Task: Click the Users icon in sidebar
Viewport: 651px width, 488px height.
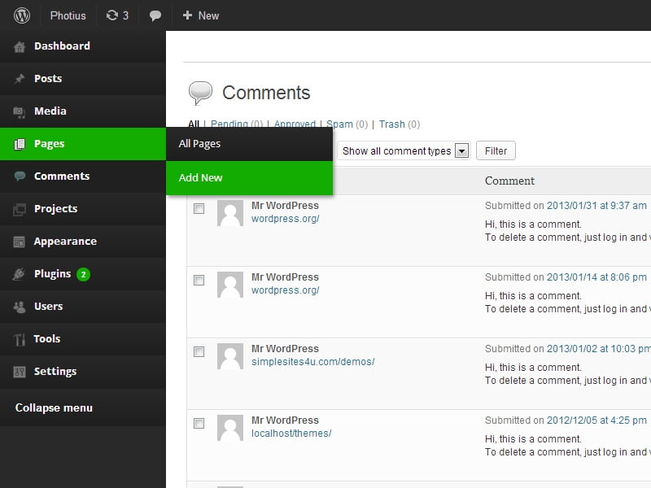Action: point(19,307)
